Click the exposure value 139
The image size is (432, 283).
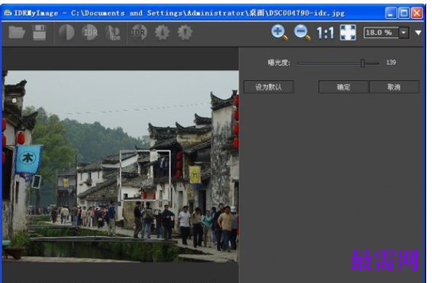(390, 63)
